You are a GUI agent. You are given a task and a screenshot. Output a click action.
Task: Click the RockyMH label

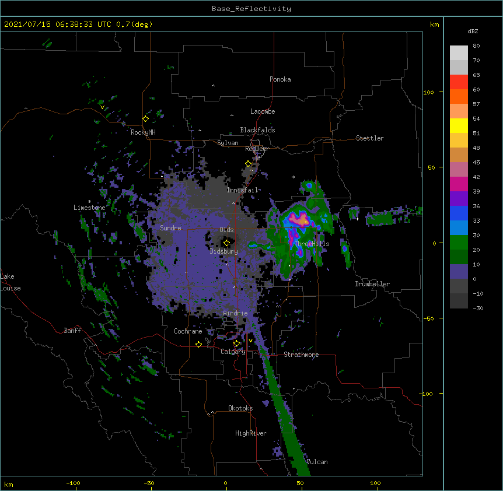[143, 132]
